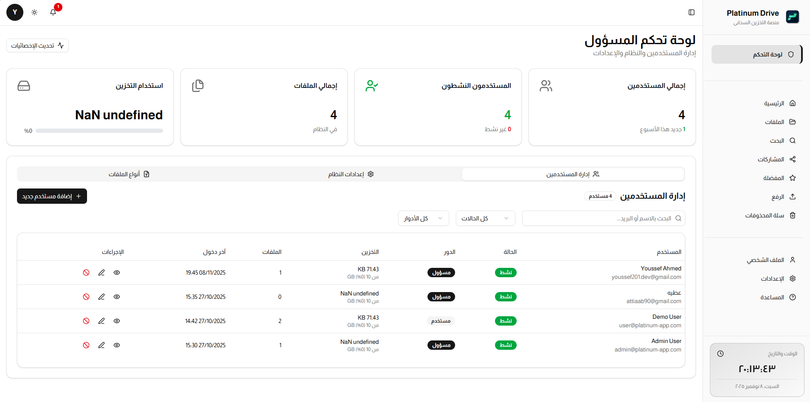Click the NaN undefined storage value card

(x=119, y=115)
